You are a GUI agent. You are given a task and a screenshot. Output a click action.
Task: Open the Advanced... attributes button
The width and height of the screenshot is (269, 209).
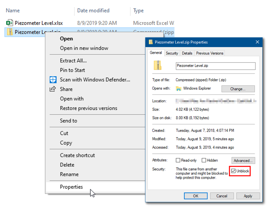[243, 160]
